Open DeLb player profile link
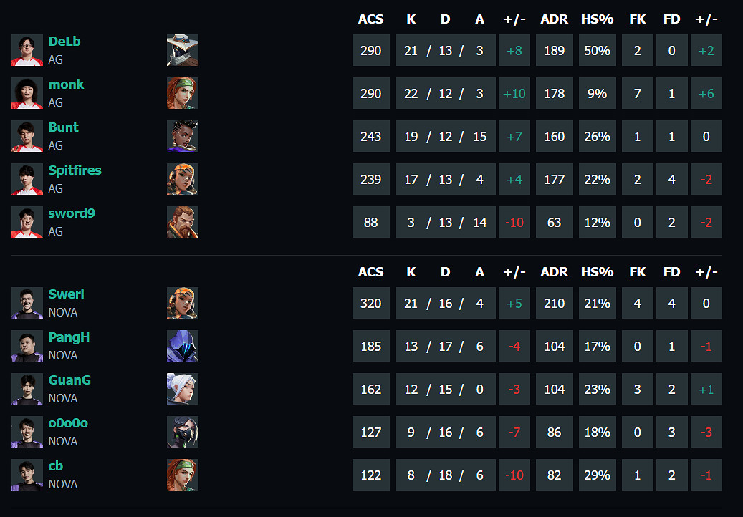This screenshot has width=743, height=517. (x=64, y=42)
